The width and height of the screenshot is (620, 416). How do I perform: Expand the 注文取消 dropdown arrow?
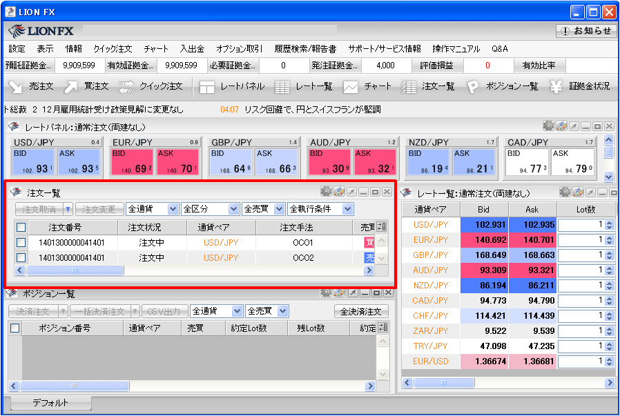68,209
